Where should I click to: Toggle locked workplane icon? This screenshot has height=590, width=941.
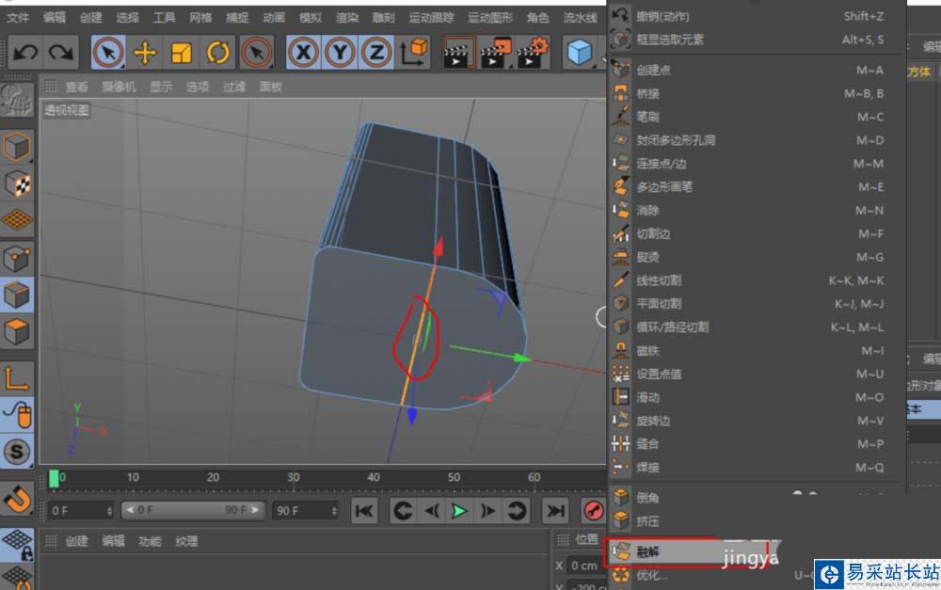coord(17,544)
